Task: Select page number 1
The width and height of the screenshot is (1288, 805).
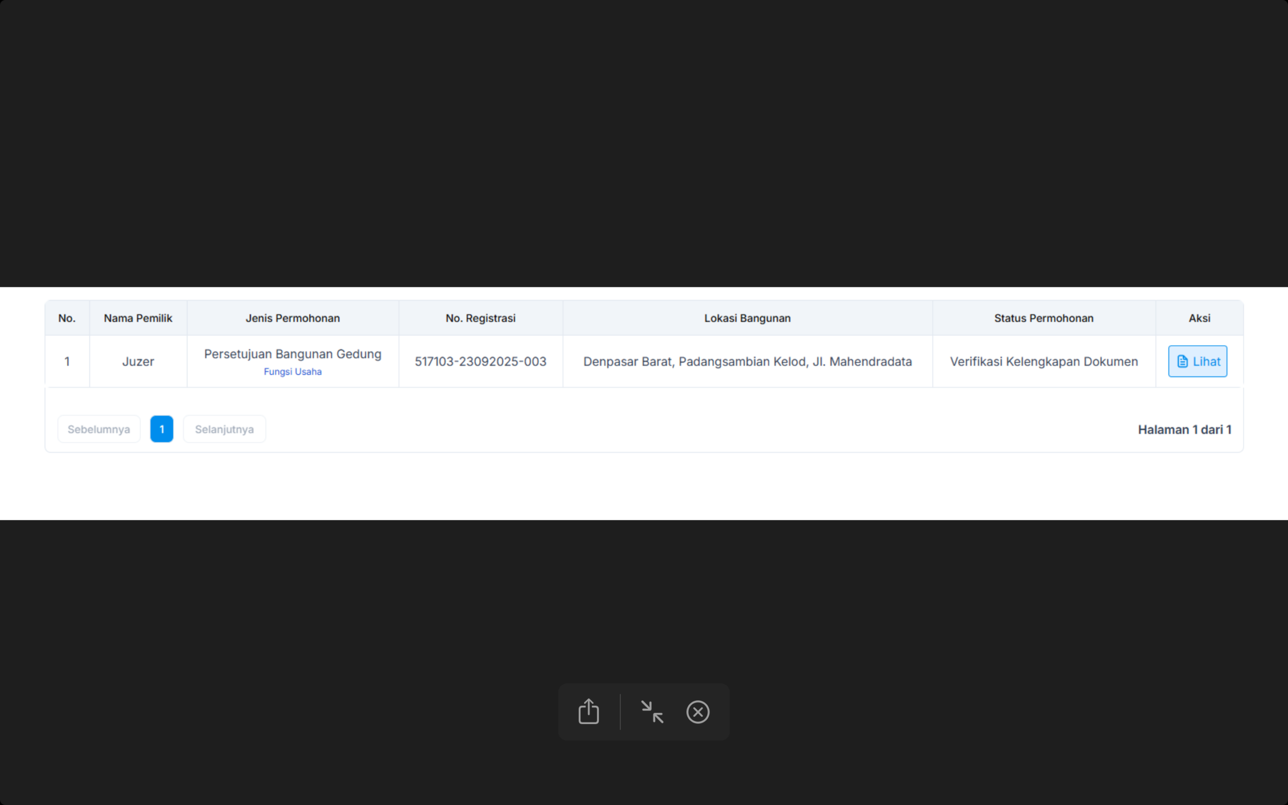Action: (x=162, y=429)
